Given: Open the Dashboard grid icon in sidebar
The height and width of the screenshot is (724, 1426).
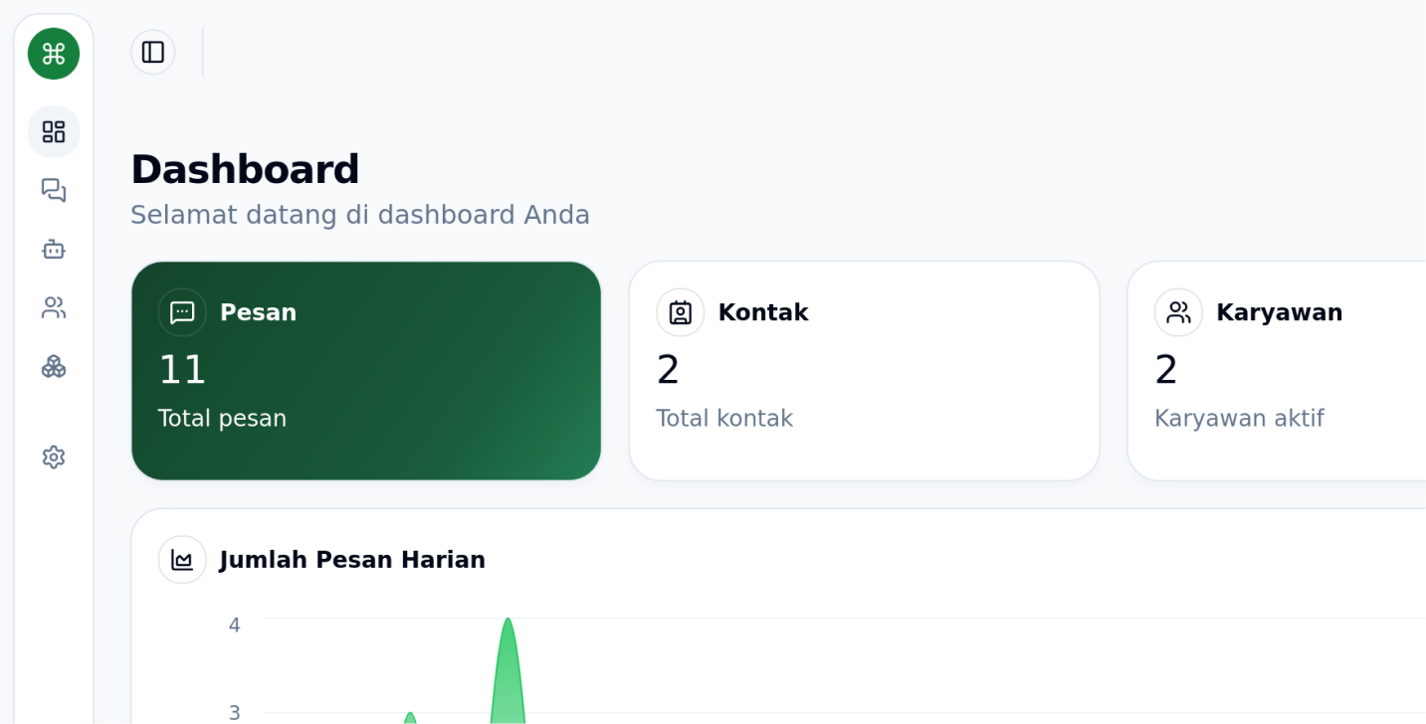Looking at the screenshot, I should point(53,131).
